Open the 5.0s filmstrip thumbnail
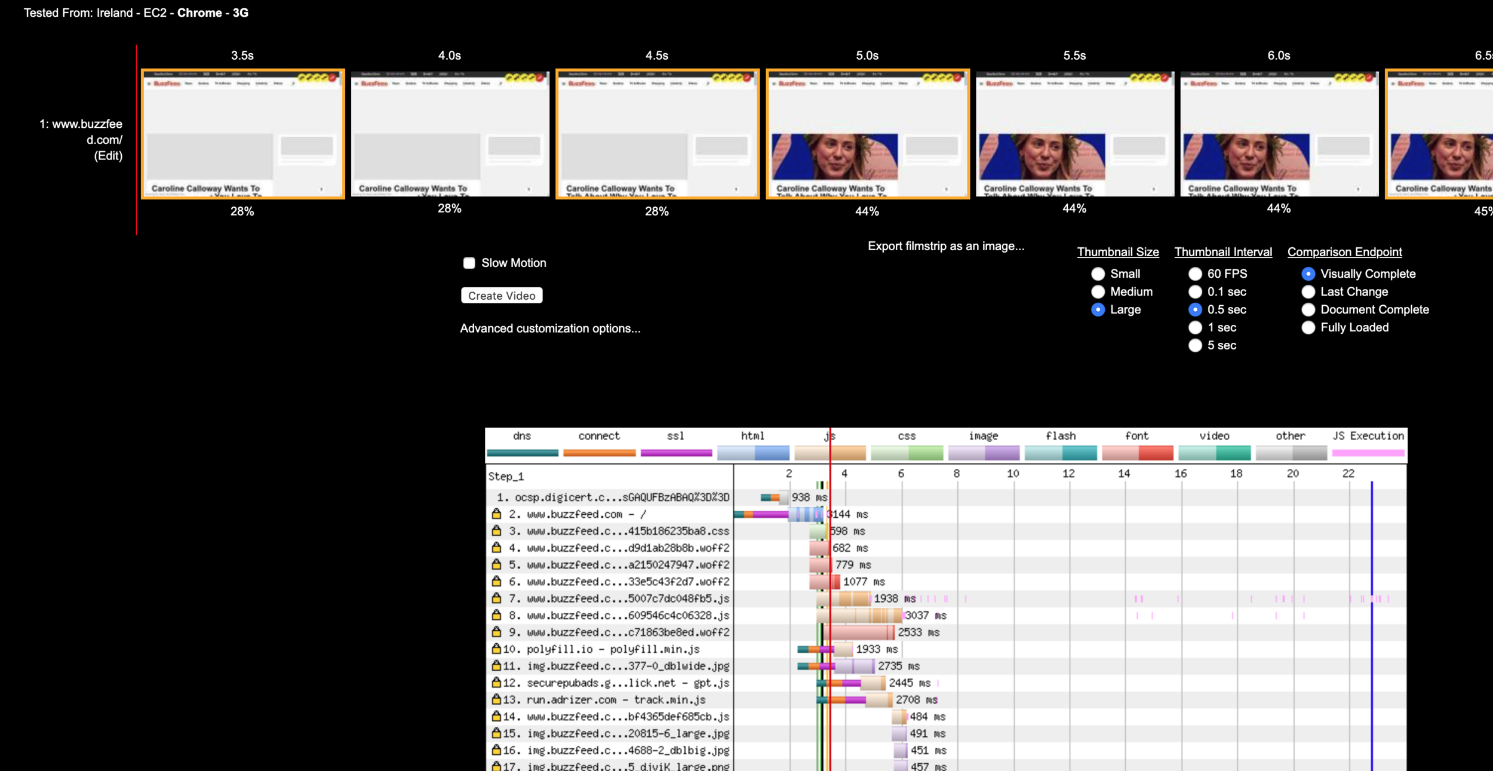 click(x=867, y=134)
